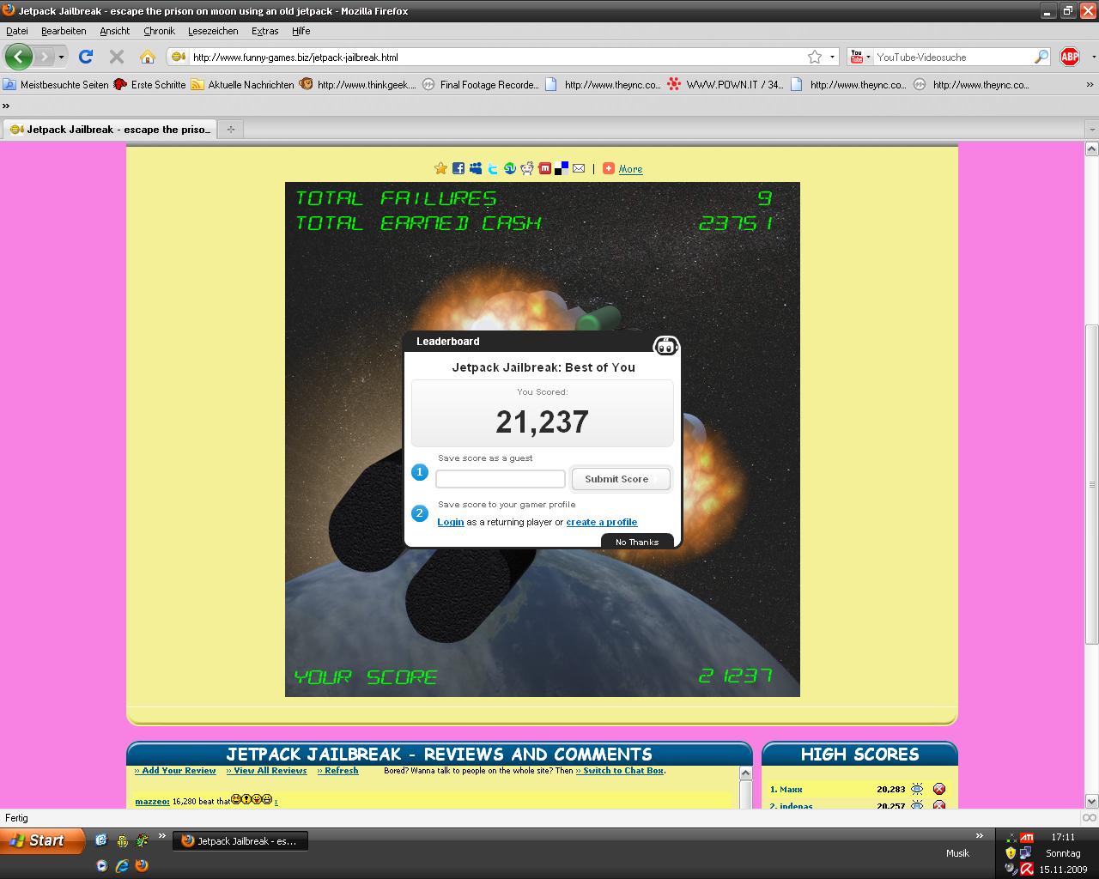
Task: Go to the Firefox home page
Action: pyautogui.click(x=148, y=57)
